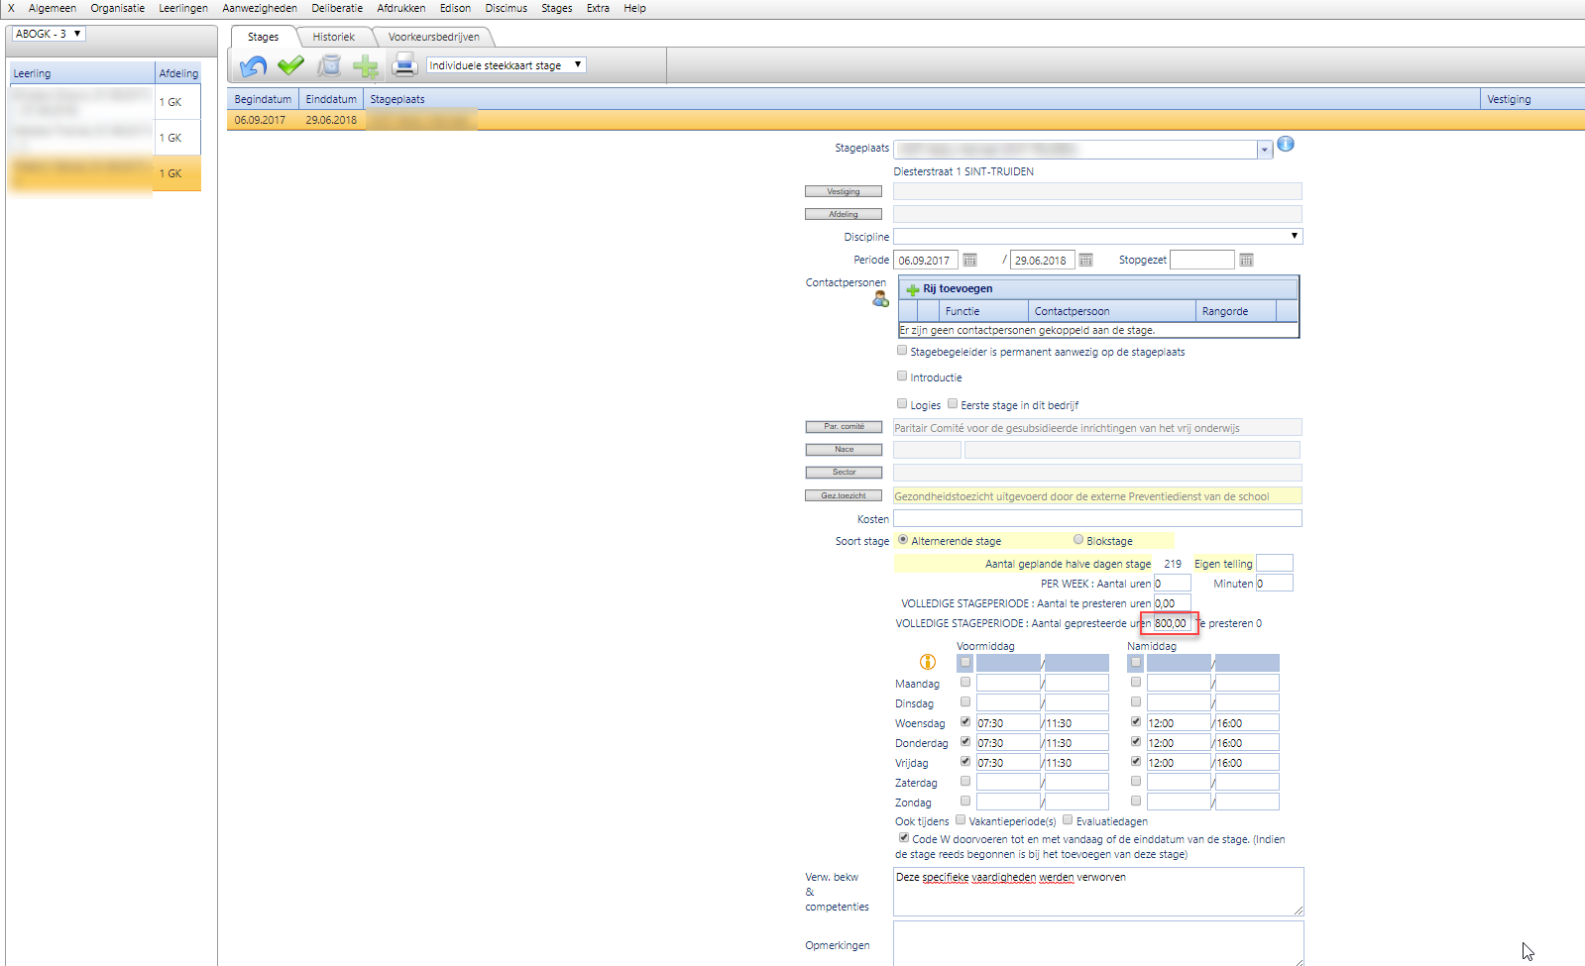Select the Blokstage radio button
The width and height of the screenshot is (1585, 966).
[1078, 540]
